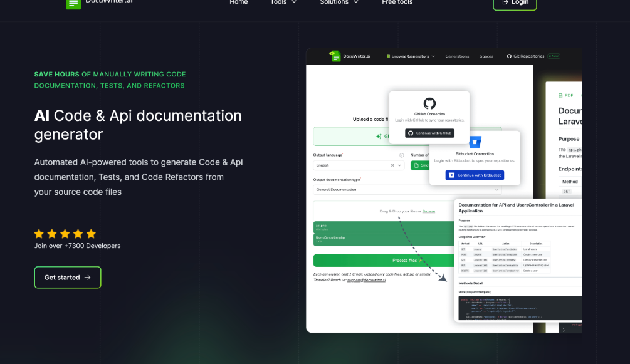Expand the Solutions dropdown menu

point(339,3)
